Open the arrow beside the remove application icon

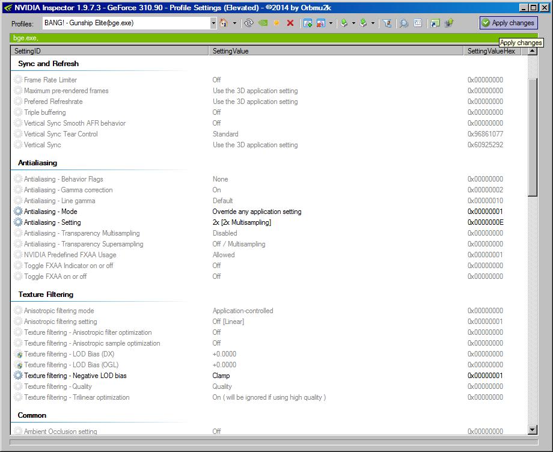click(x=331, y=23)
